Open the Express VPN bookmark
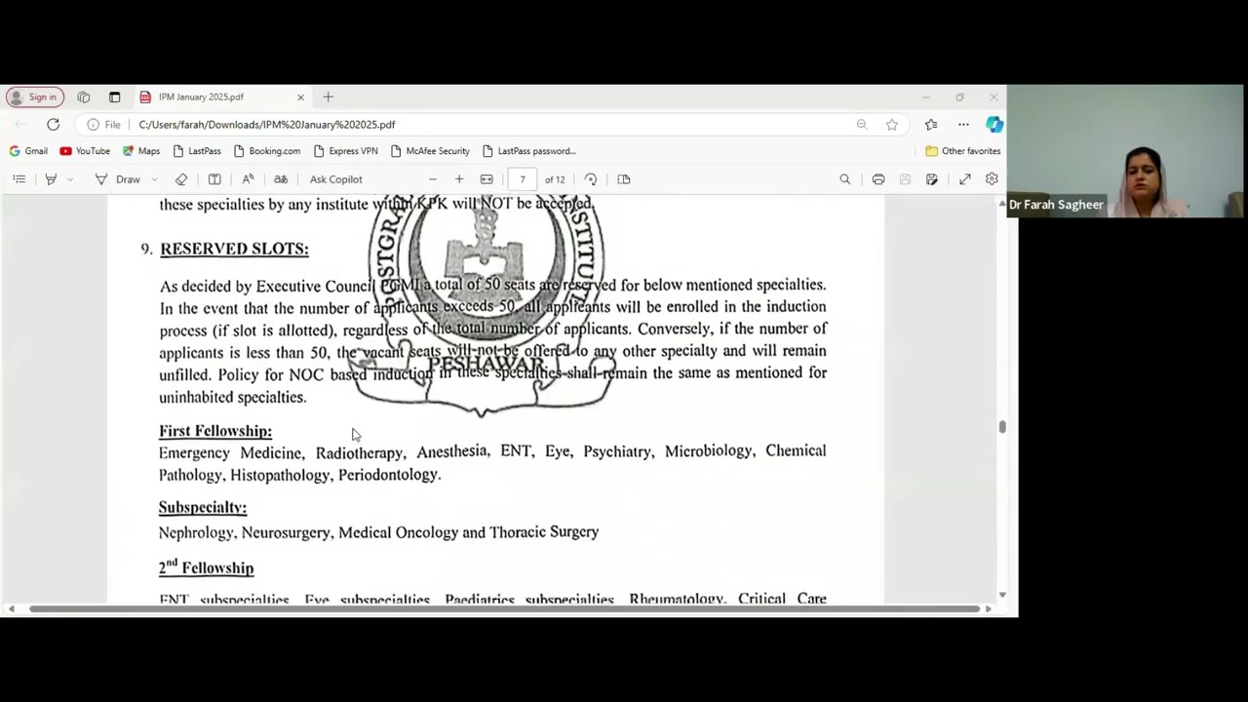This screenshot has width=1248, height=702. point(346,151)
